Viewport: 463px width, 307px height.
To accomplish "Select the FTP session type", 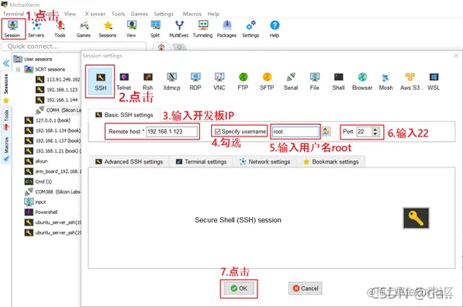I will [243, 81].
